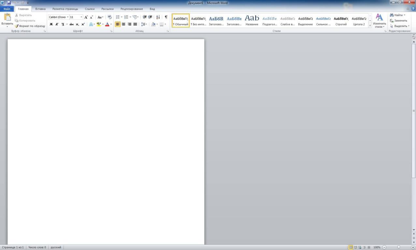Click the Decrease Indent icon

tap(145, 17)
